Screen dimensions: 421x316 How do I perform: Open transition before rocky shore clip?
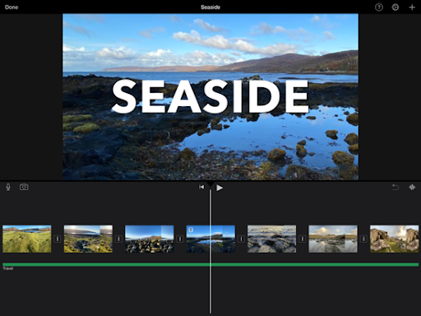pyautogui.click(x=241, y=239)
